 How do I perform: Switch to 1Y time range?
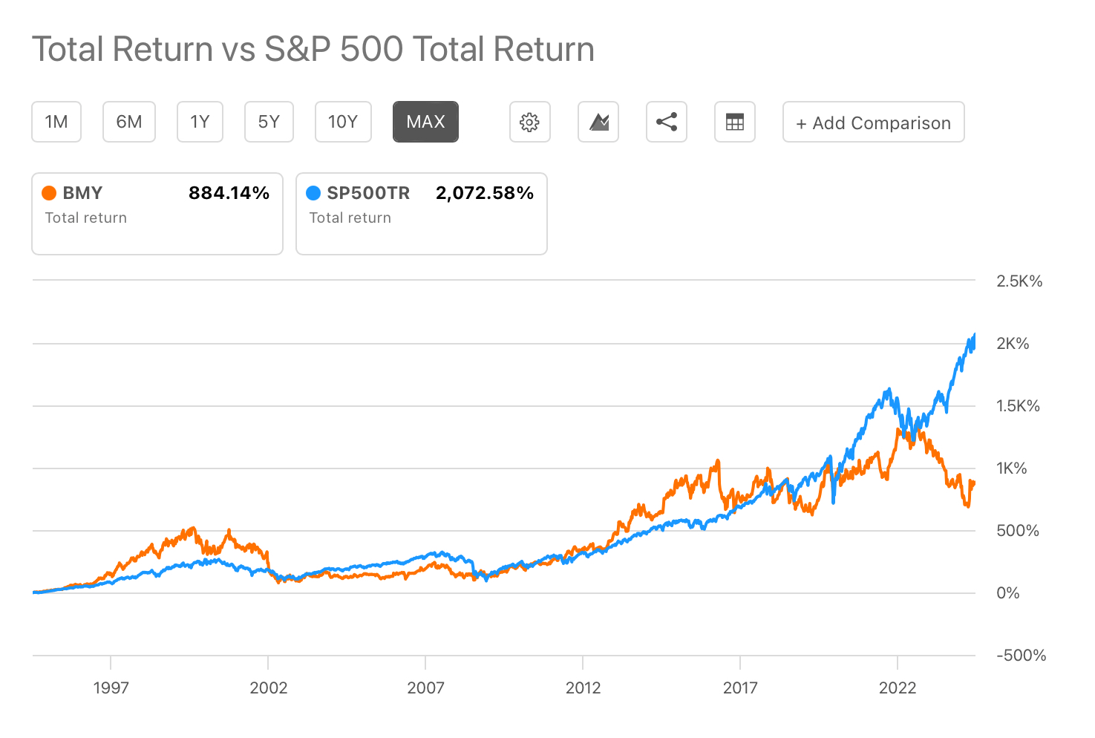pyautogui.click(x=200, y=122)
